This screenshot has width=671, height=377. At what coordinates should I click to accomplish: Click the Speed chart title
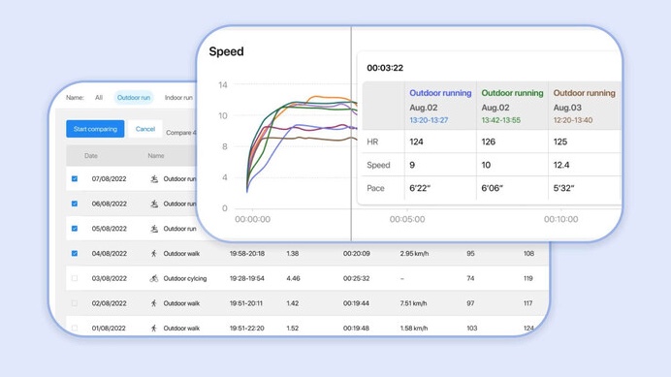click(x=226, y=51)
